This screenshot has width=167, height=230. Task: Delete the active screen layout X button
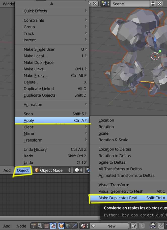click(95, 4)
